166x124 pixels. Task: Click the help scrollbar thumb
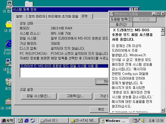163,34
